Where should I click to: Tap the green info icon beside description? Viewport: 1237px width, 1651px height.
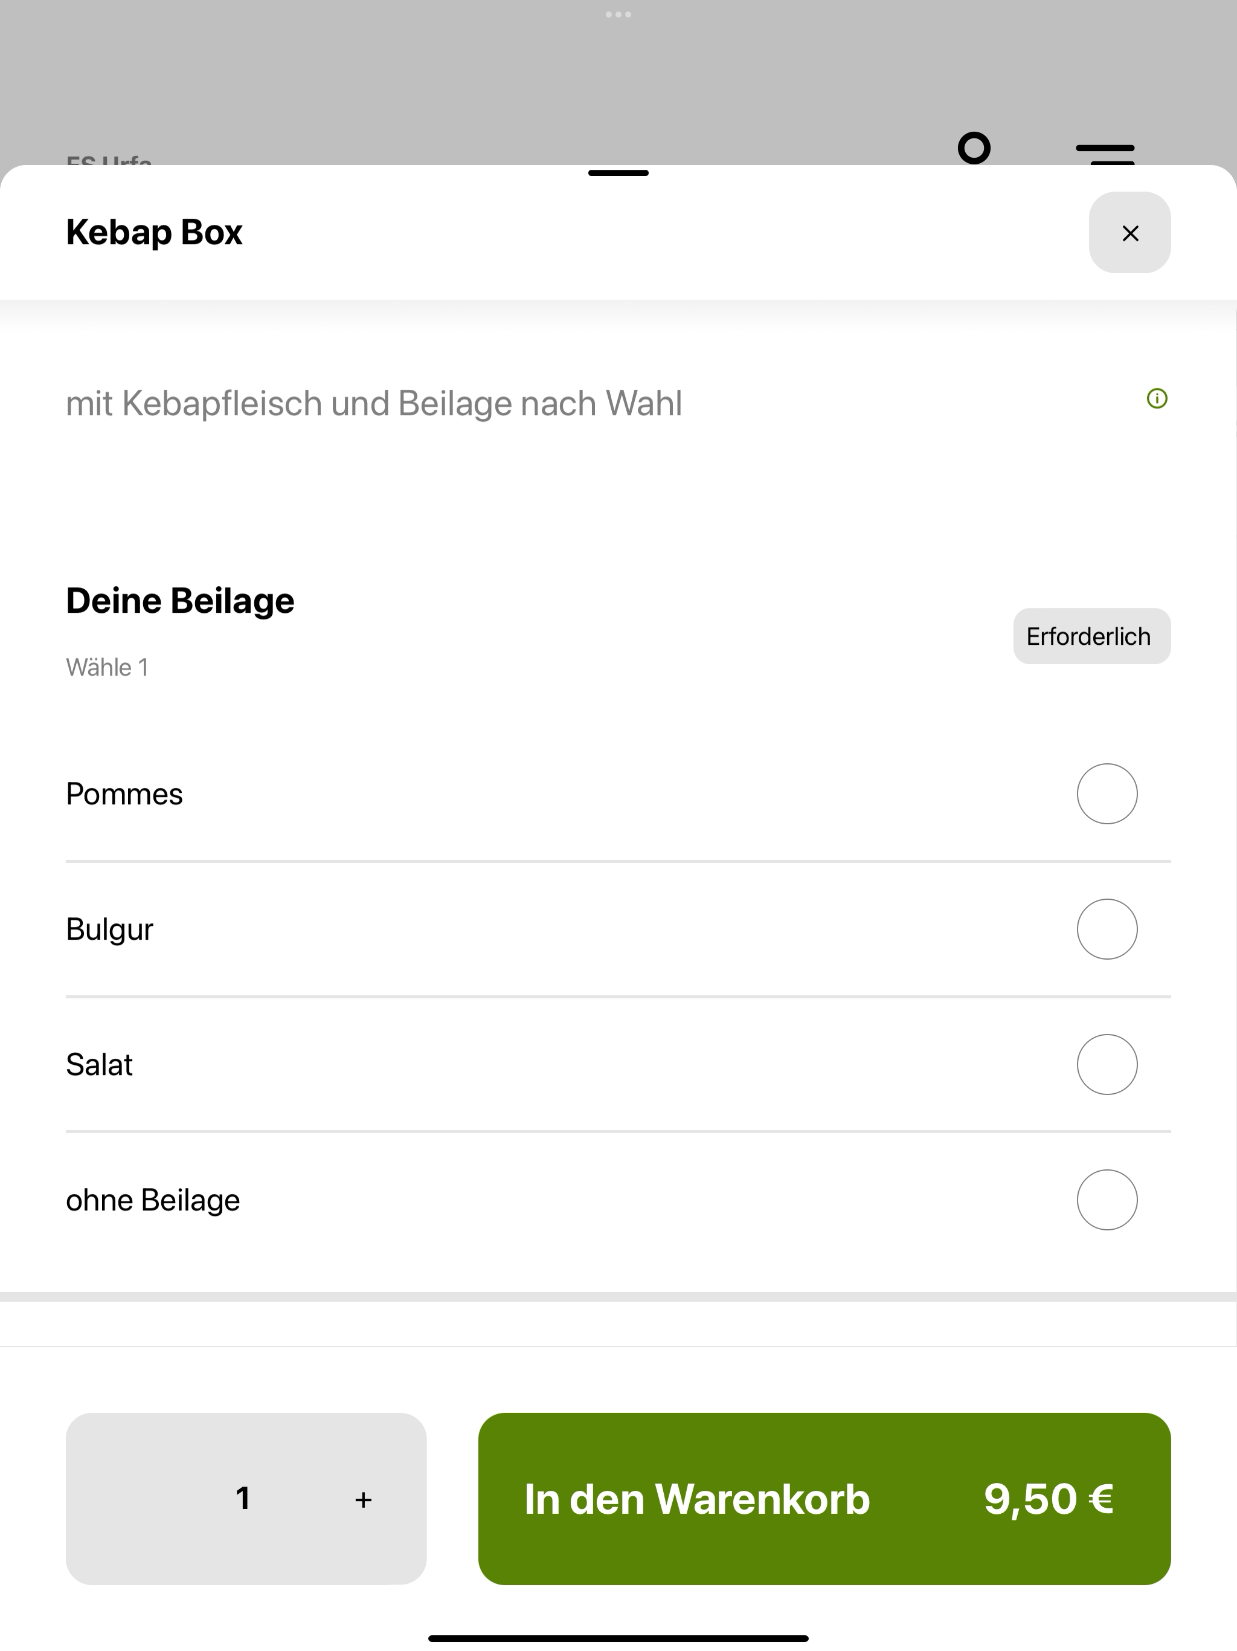click(1157, 399)
